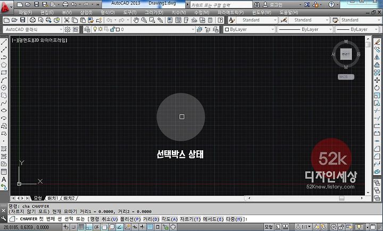Click the Help question mark toolbar icon
Screen dimensions: 383x231
220,20
